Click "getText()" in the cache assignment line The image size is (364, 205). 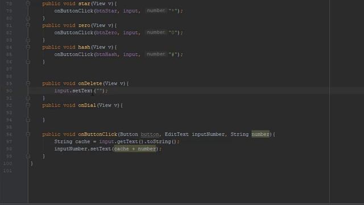[x=130, y=141]
